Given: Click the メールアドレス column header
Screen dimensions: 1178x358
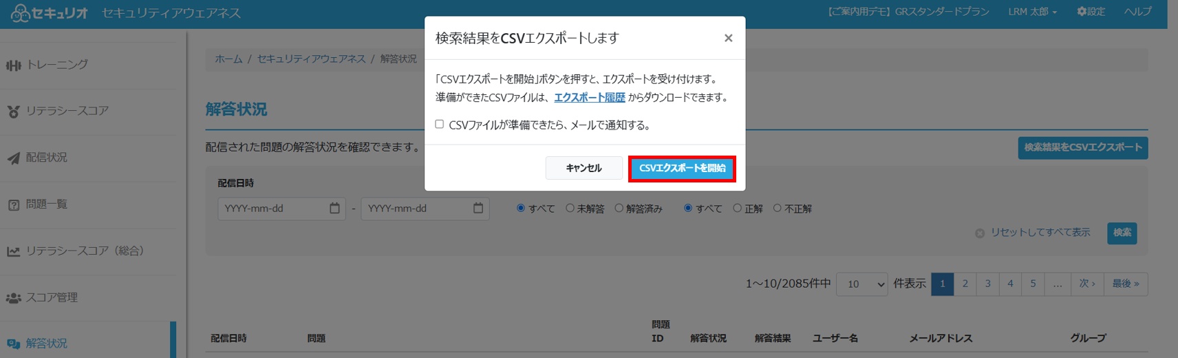Looking at the screenshot, I should pyautogui.click(x=941, y=338).
